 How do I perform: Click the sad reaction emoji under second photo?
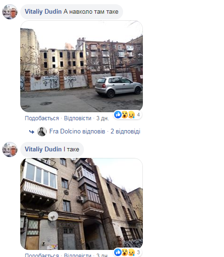click(x=132, y=252)
